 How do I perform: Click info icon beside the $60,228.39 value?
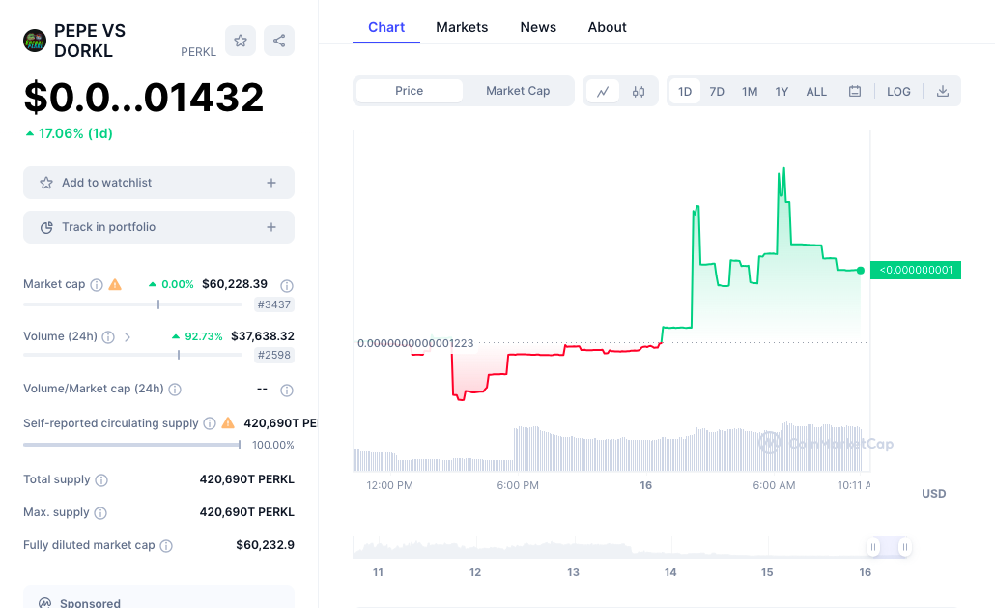tap(287, 285)
